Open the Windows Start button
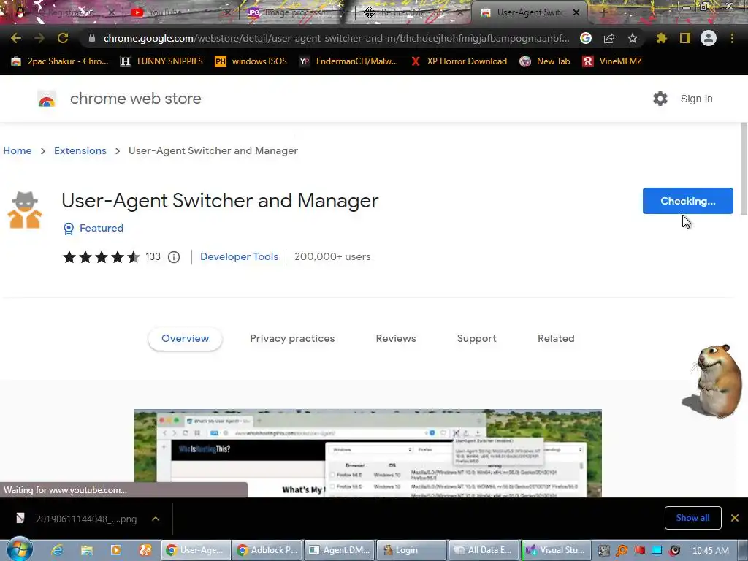 pyautogui.click(x=19, y=549)
